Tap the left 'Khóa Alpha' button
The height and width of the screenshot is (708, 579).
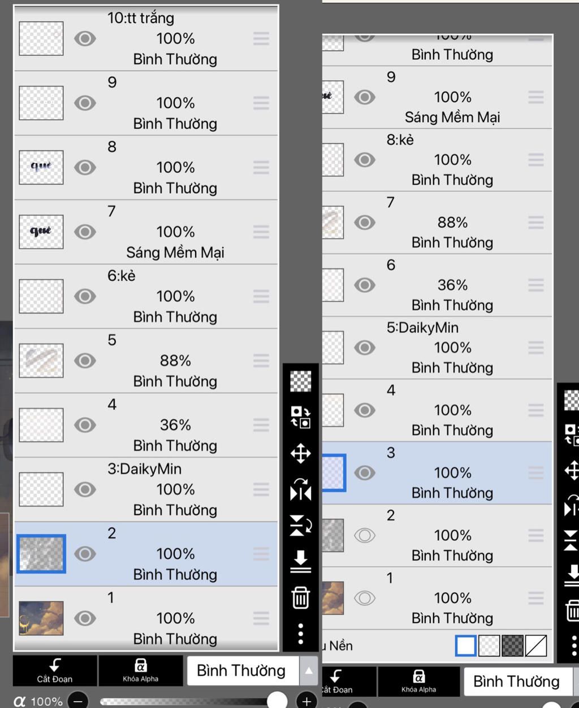pos(141,671)
